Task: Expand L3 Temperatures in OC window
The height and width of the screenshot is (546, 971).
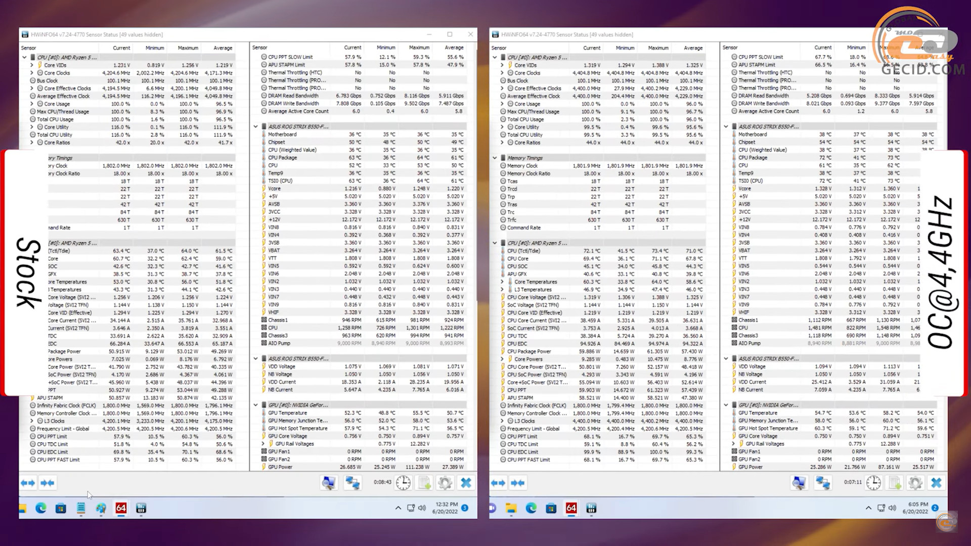Action: click(502, 290)
